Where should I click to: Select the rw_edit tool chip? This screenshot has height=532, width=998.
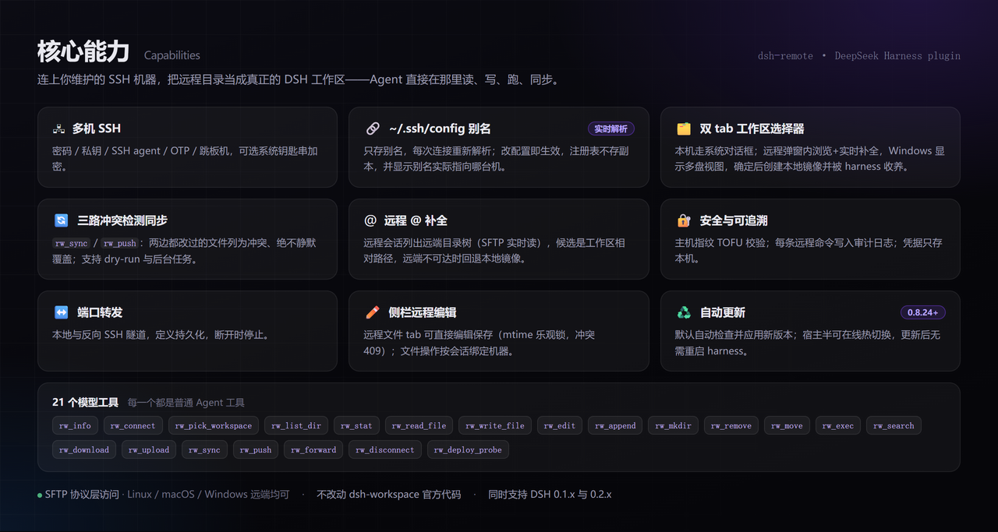560,425
